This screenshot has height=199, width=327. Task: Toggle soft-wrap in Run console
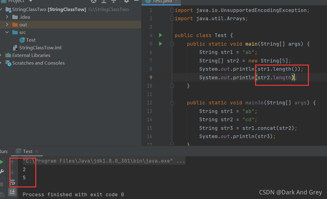point(13,182)
